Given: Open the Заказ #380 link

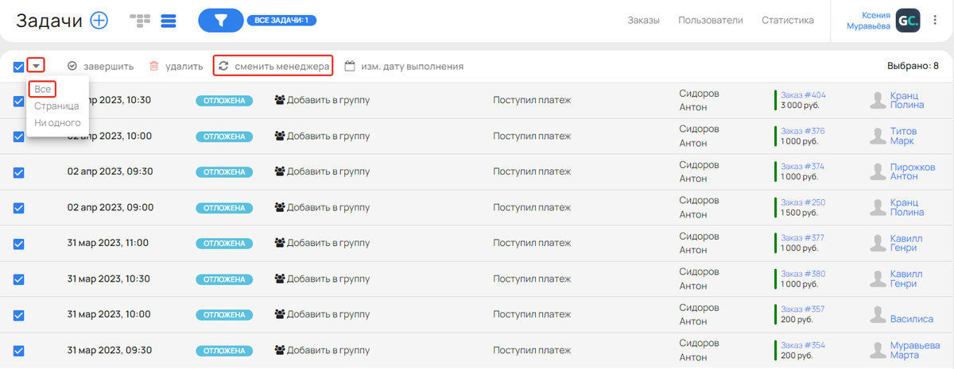Looking at the screenshot, I should coord(803,273).
